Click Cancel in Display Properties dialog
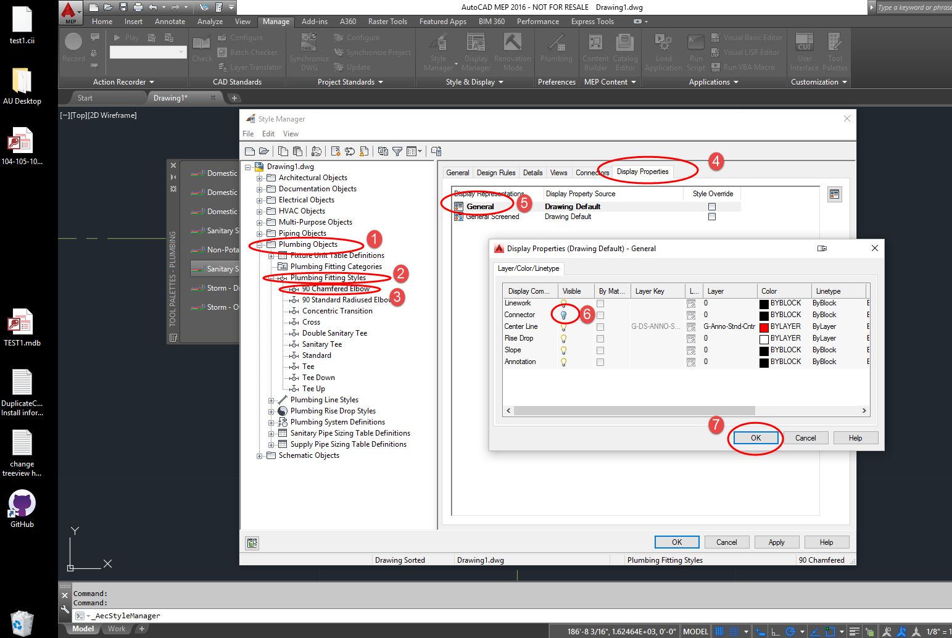This screenshot has height=638, width=952. pyautogui.click(x=806, y=438)
